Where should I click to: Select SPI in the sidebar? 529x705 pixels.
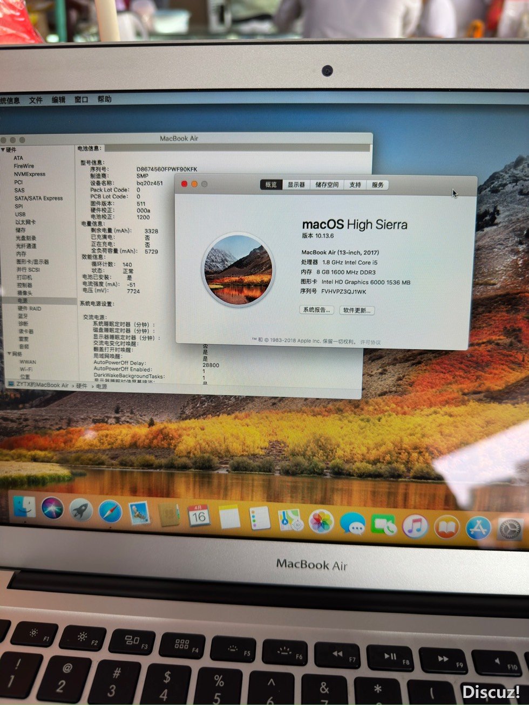tap(19, 206)
